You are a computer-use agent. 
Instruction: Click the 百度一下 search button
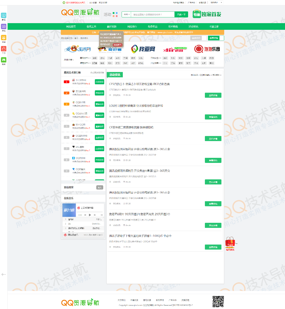tap(181, 14)
